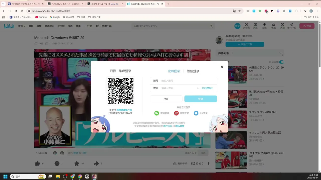Expand the 首页 dropdown in bilibili header
Viewport: 321px width, 180px height.
coord(22,26)
